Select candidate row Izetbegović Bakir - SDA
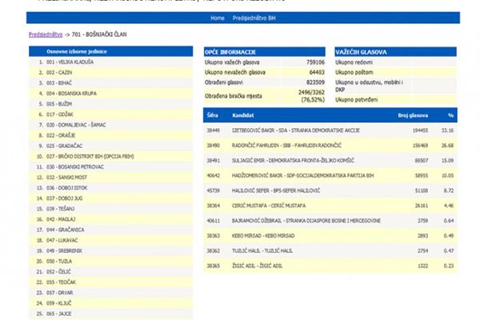 (330, 130)
